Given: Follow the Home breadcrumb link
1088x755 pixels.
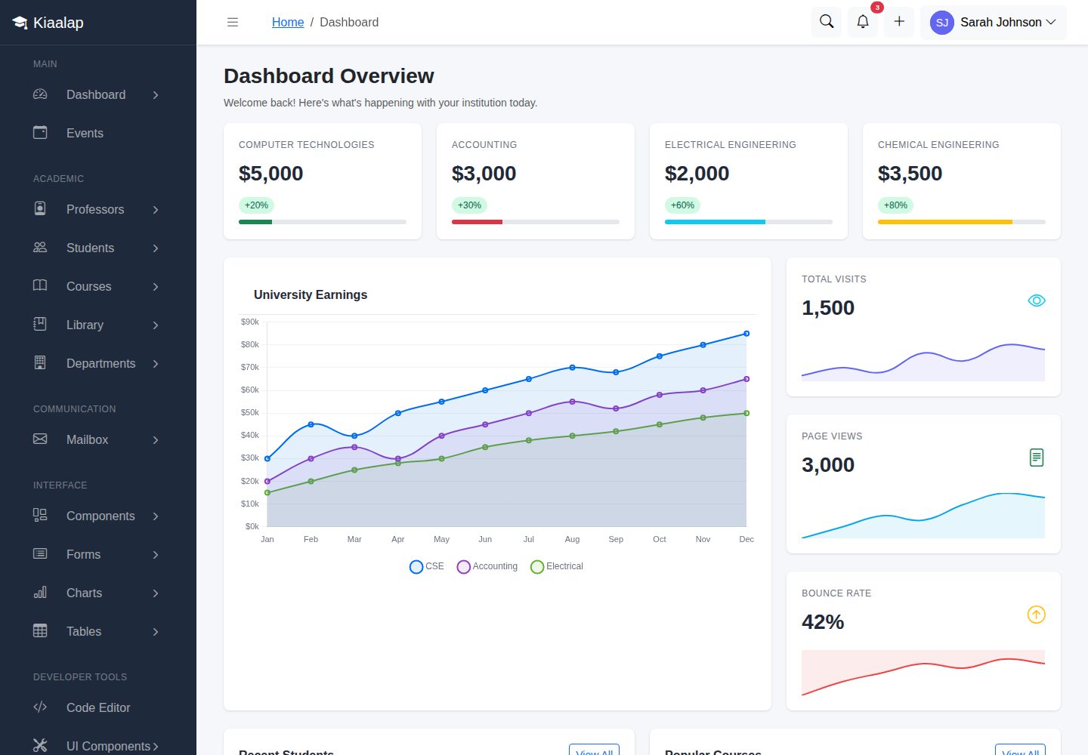Looking at the screenshot, I should coord(288,23).
